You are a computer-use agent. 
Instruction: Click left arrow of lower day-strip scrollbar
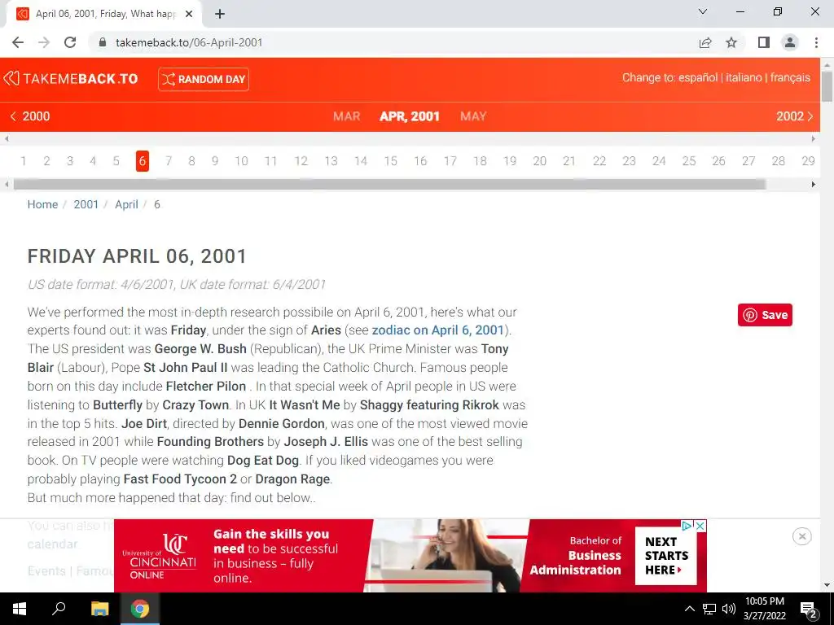7,185
